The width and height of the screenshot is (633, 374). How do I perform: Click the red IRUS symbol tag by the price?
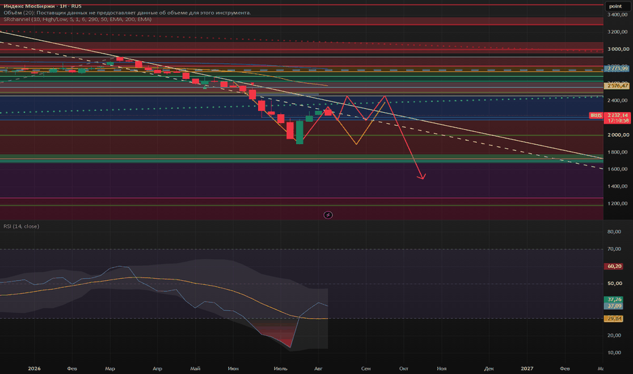click(596, 116)
